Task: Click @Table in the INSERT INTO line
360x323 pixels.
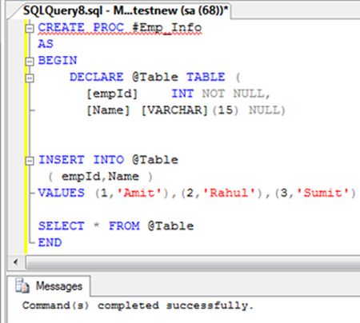Action: tap(155, 160)
